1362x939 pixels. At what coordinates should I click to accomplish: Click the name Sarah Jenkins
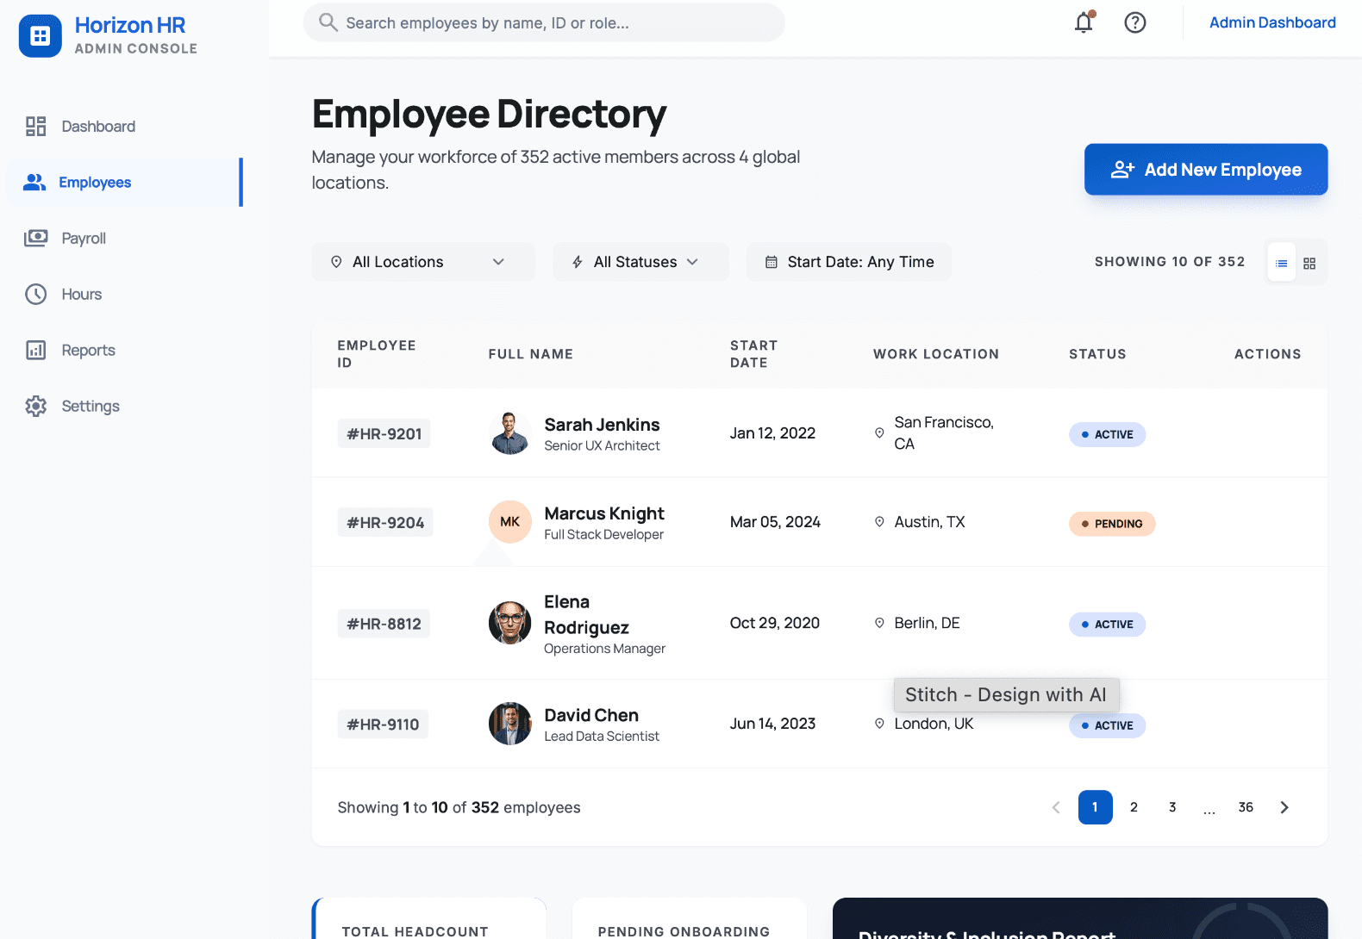tap(602, 425)
